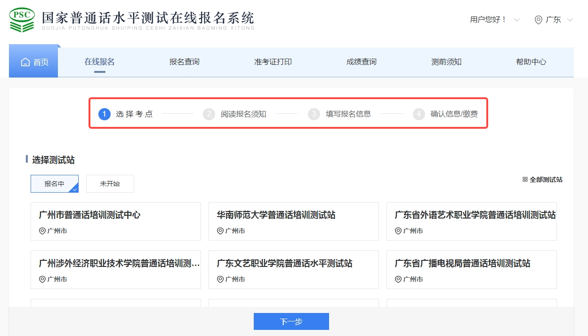Viewport: 588px width, 336px height.
Task: Open the 帮助中心 tab
Action: coord(531,62)
